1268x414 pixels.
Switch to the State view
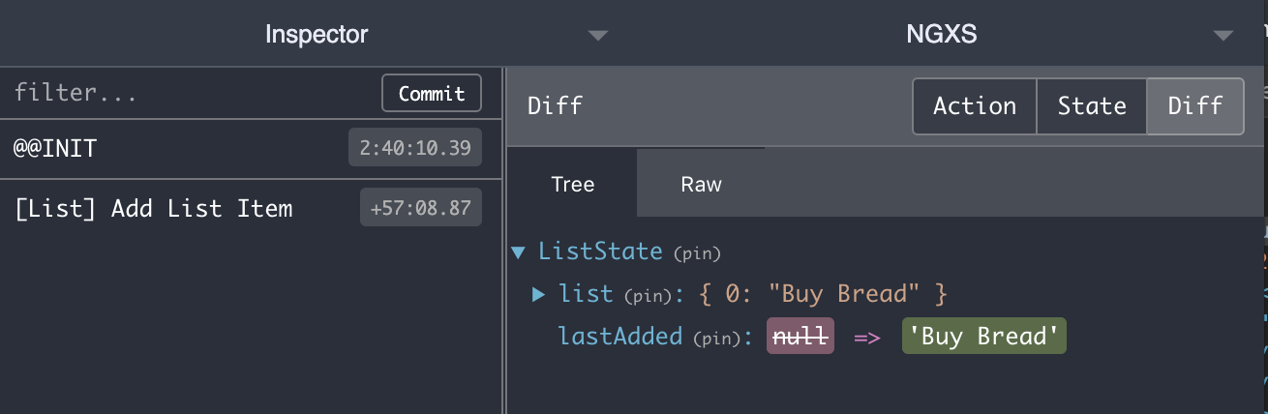click(x=1092, y=106)
